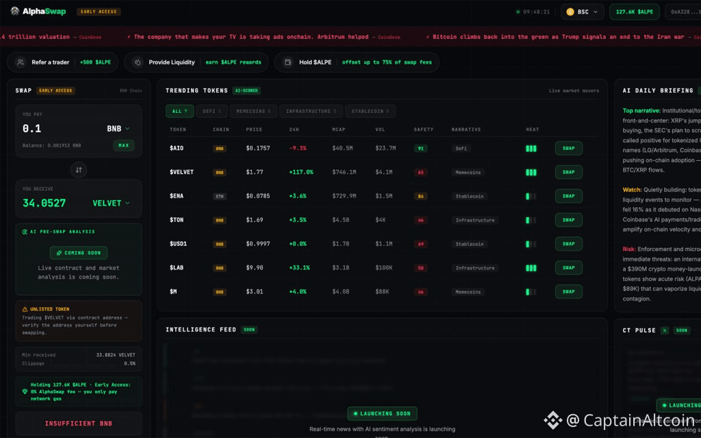Screen dimensions: 701x438
Task: Click the Provide Liquidity promo pill
Action: (x=196, y=62)
